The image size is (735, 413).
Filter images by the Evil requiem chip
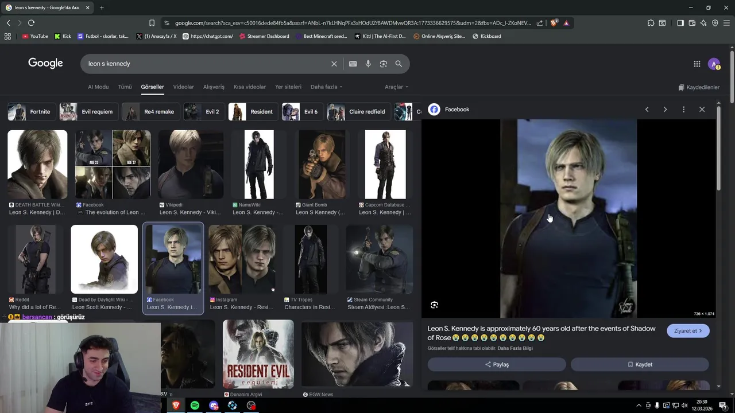click(89, 112)
